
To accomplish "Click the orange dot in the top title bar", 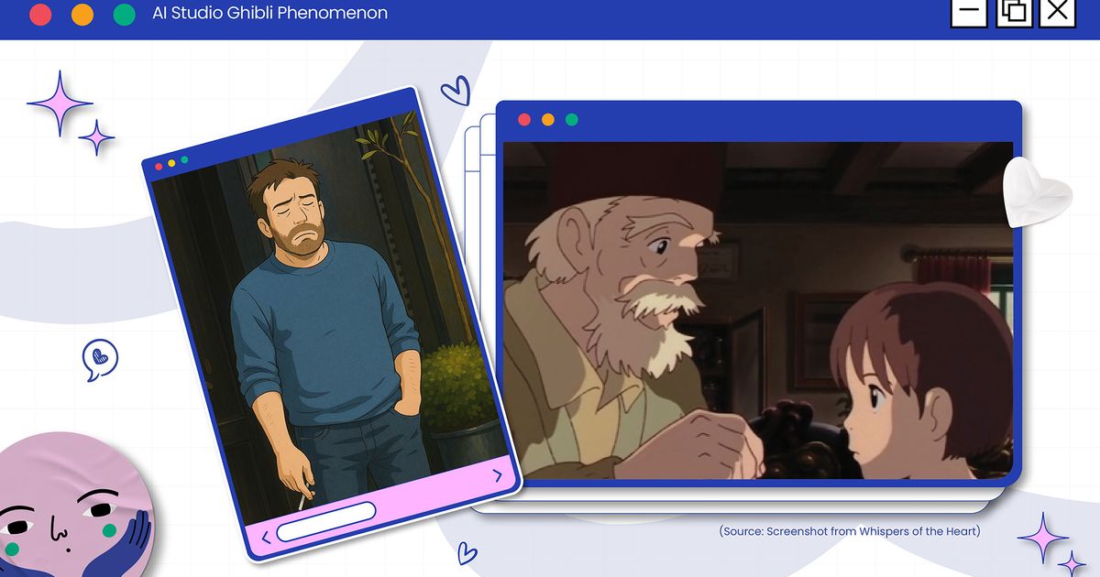I will [82, 15].
